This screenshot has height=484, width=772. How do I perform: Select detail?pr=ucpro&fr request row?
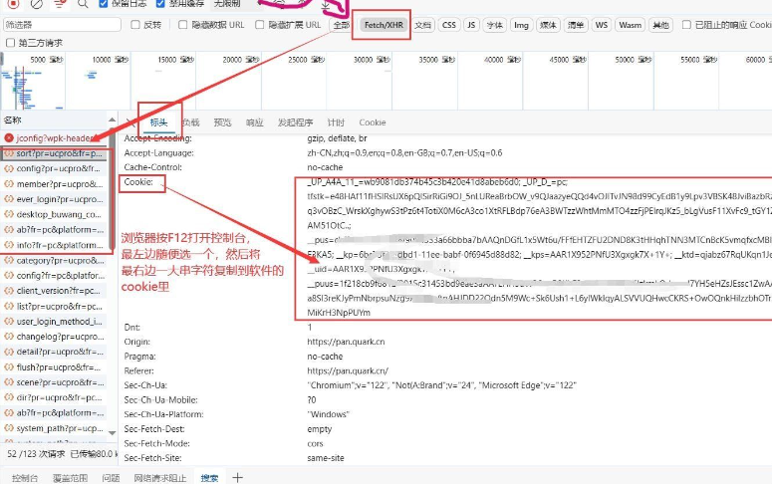pos(54,352)
